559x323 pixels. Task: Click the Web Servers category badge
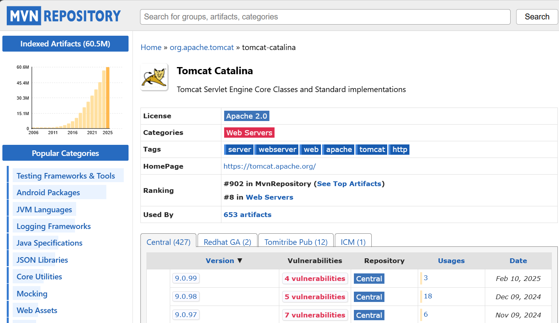pyautogui.click(x=249, y=133)
